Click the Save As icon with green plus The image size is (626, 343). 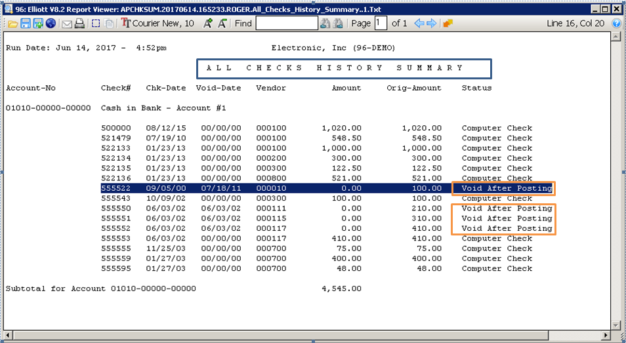pos(38,24)
